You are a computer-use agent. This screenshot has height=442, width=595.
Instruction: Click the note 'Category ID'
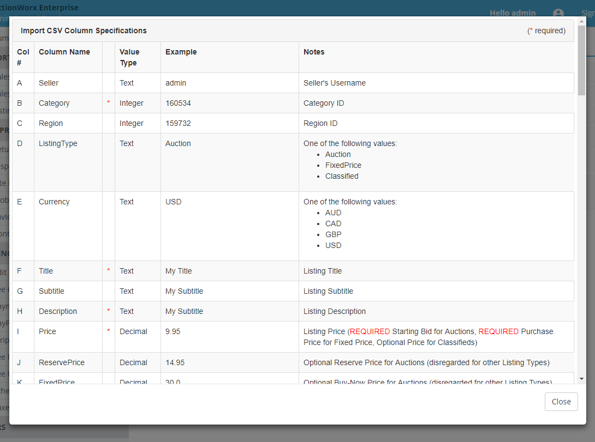point(324,103)
